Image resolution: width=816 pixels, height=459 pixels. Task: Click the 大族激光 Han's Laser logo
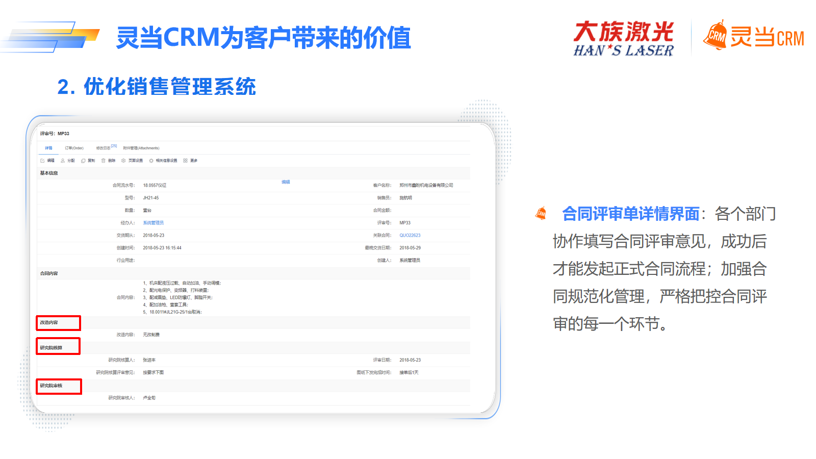click(623, 38)
